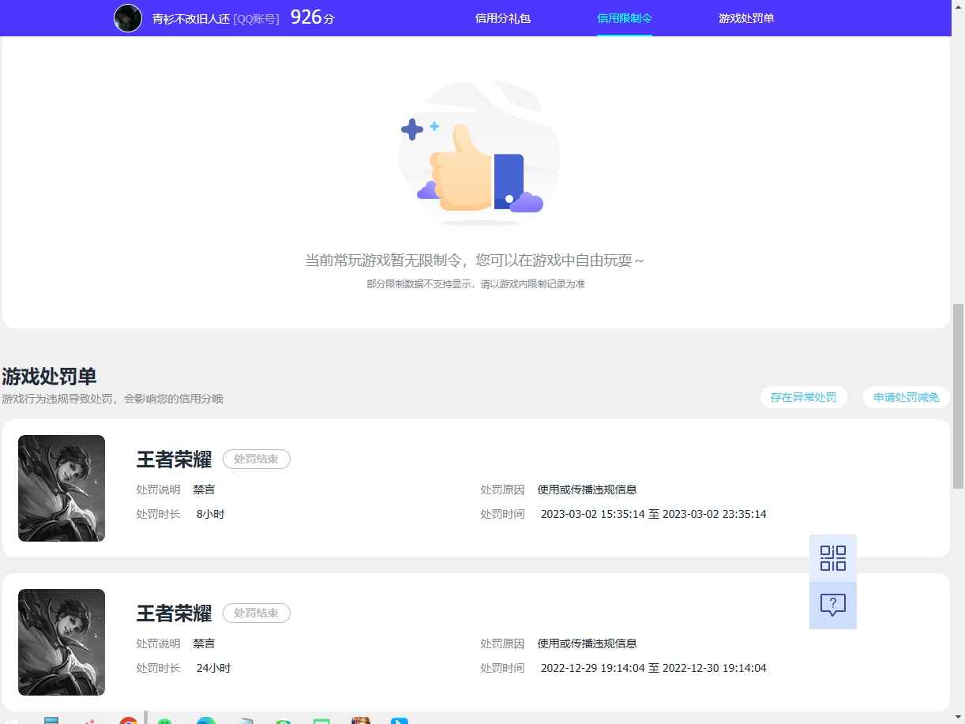Click the hero thumbnail of the 2023-03-02 record
The image size is (965, 724).
click(x=62, y=488)
